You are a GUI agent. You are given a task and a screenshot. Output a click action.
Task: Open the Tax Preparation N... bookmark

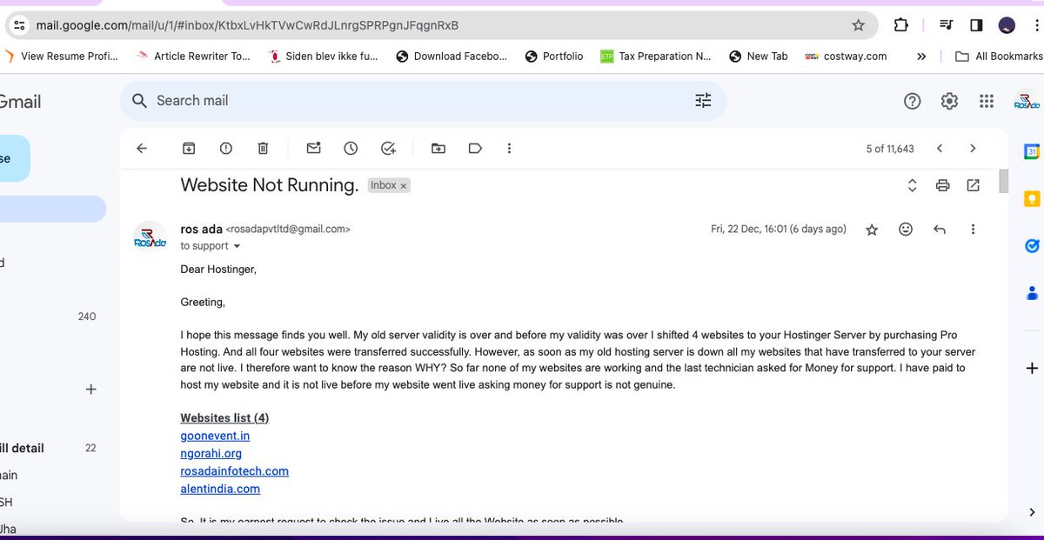pos(656,56)
